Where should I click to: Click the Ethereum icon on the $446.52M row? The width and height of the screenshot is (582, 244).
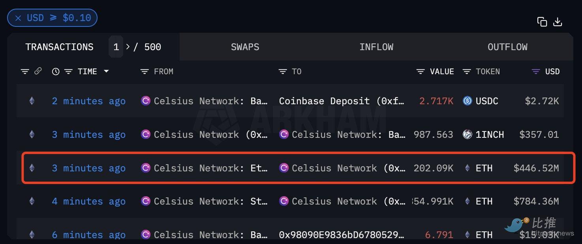coord(32,168)
